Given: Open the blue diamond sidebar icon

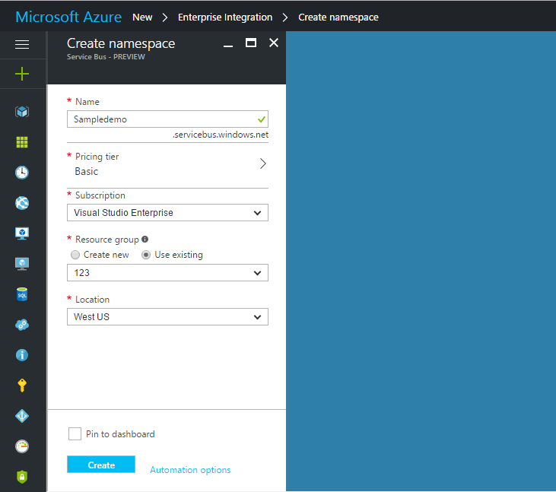Looking at the screenshot, I should tap(22, 416).
